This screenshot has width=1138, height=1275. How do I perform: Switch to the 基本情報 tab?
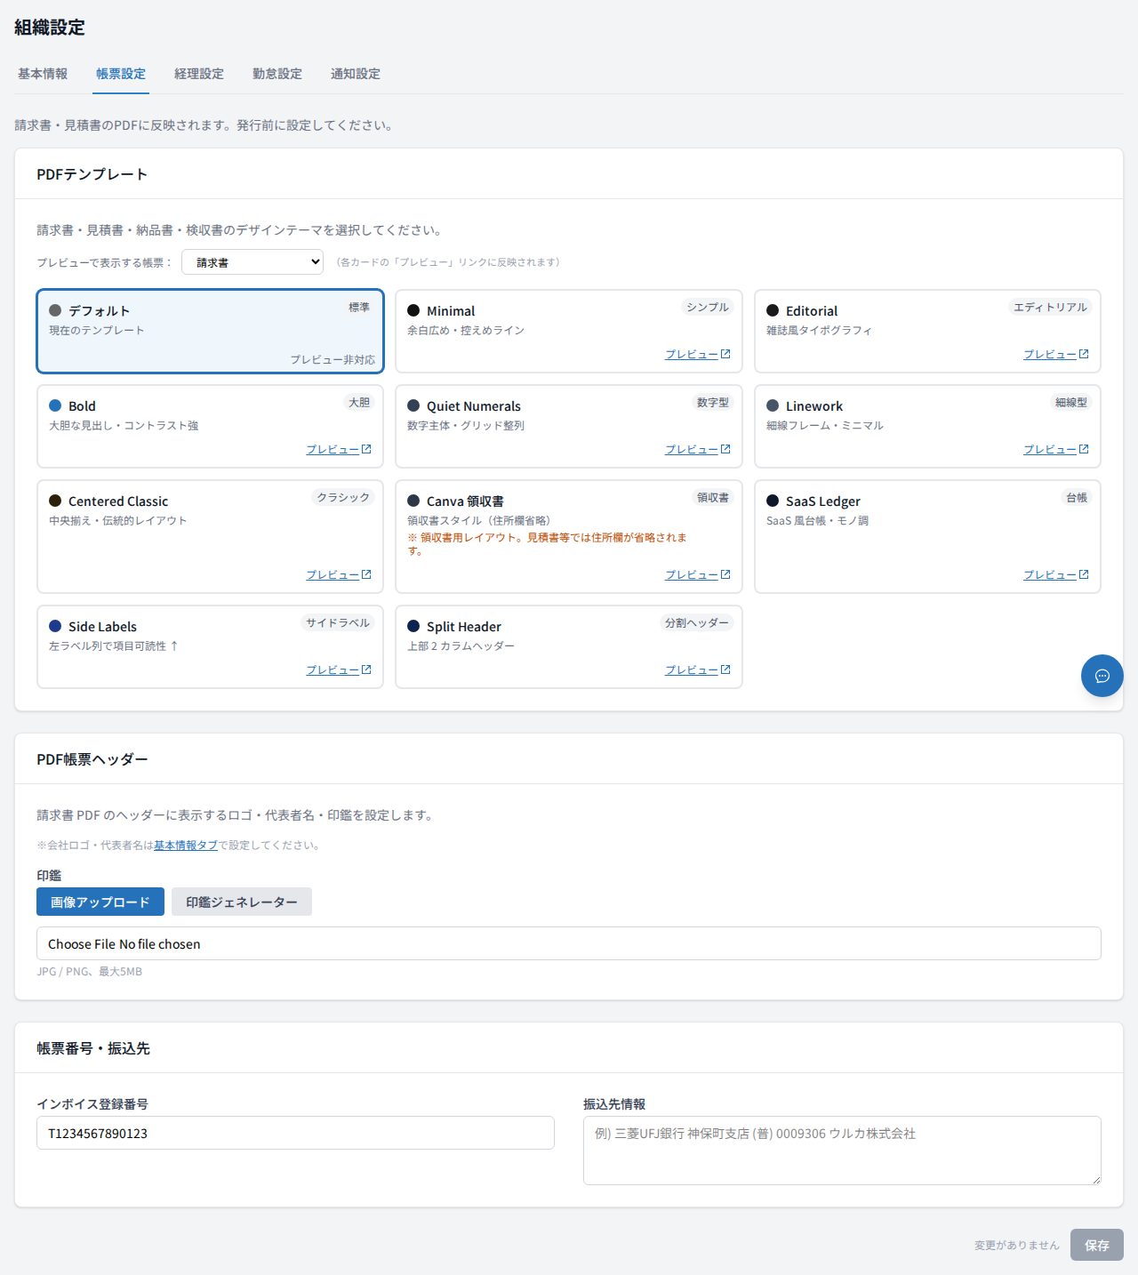tap(43, 74)
